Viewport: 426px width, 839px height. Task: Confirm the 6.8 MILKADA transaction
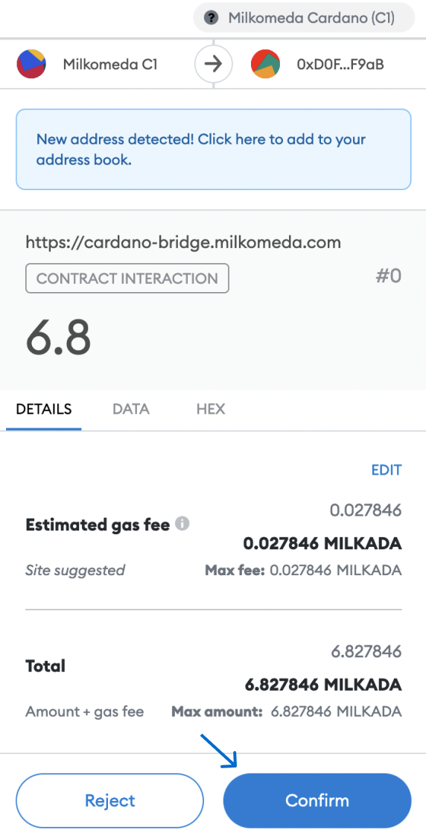tap(317, 800)
